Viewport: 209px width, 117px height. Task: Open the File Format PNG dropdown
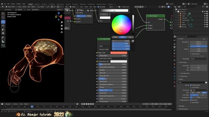[x=199, y=90]
